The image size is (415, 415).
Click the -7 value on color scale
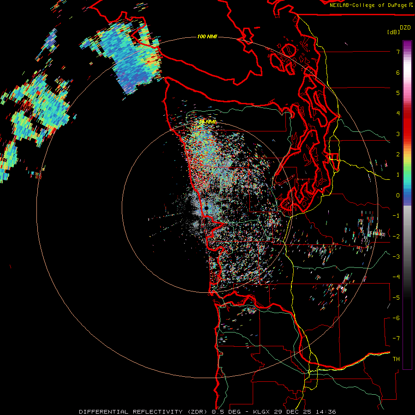tap(396, 338)
